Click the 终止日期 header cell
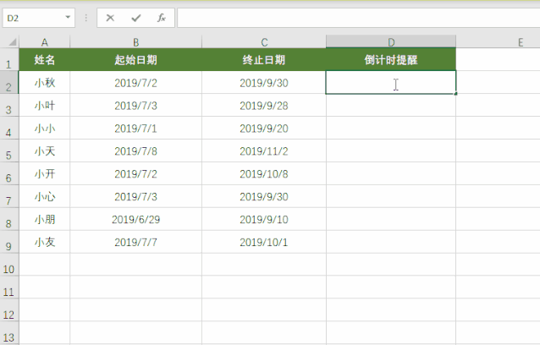The image size is (540, 345). 264,60
